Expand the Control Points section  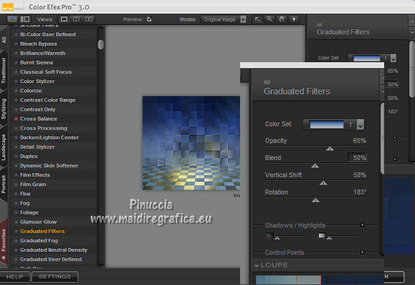[x=362, y=252]
